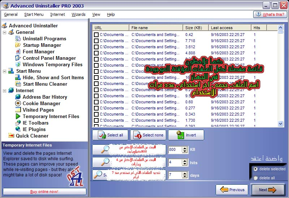The image size is (289, 198).
Task: Click magnifier icon on days search button
Action: coord(98,175)
